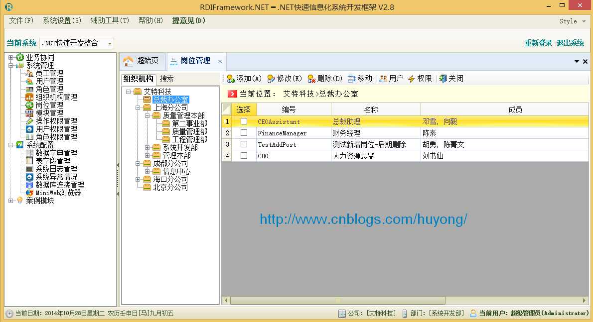The height and width of the screenshot is (322, 593).
Task: Open the 系统设置(S) menu
Action: coord(62,20)
